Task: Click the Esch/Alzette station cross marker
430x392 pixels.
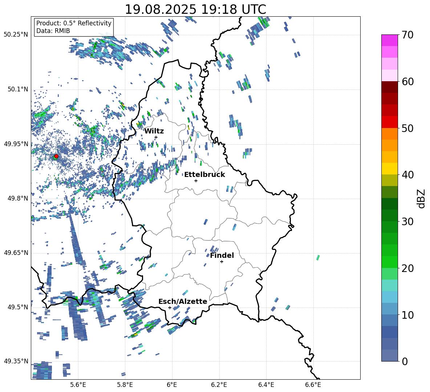Action: point(170,308)
